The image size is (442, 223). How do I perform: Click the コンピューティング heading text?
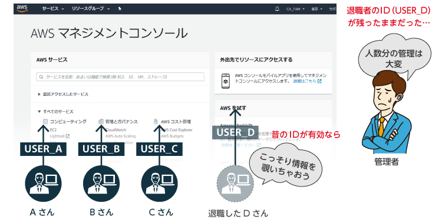point(68,122)
